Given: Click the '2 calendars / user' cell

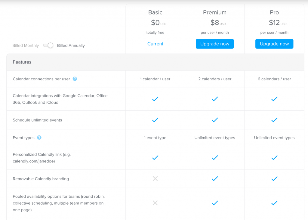Looking at the screenshot, I should click(215, 79).
